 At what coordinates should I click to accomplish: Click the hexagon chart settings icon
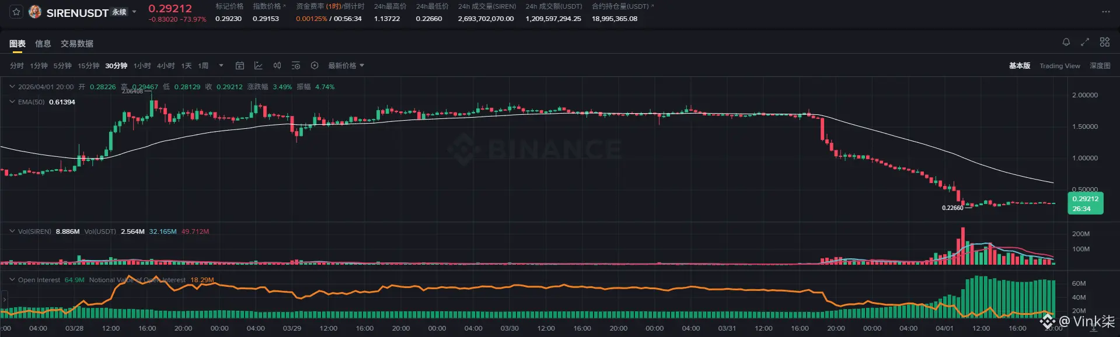pos(315,66)
